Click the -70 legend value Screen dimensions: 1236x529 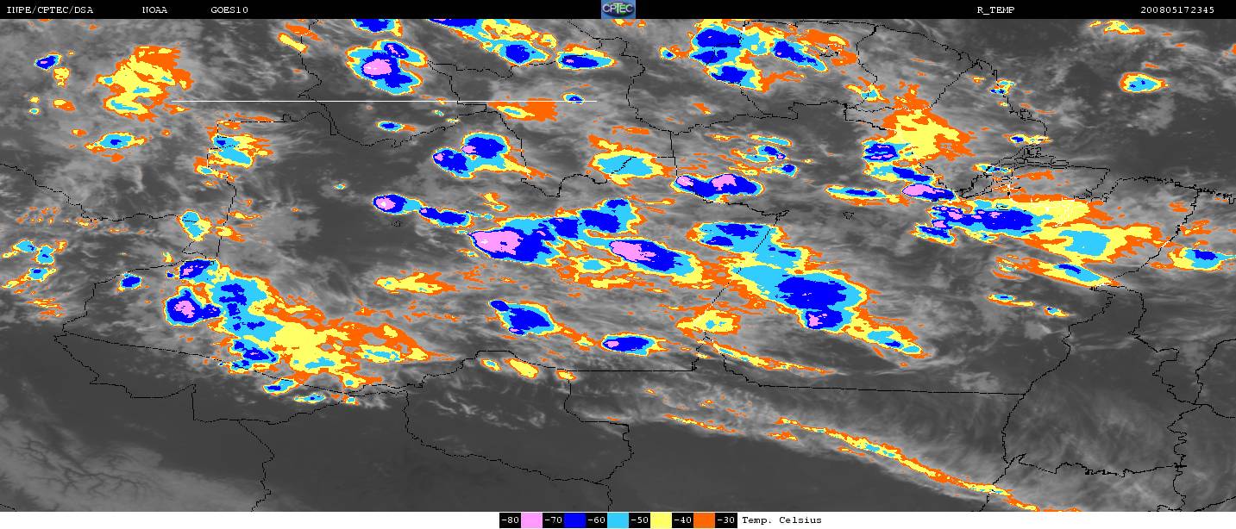tap(553, 520)
